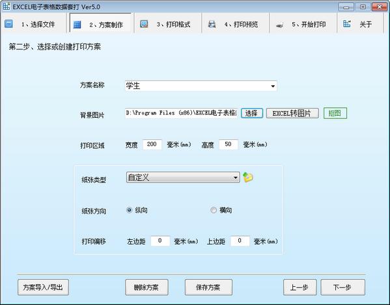The height and width of the screenshot is (305, 390).
Task: Switch to the 3、打印格式 tab
Action: pos(168,24)
